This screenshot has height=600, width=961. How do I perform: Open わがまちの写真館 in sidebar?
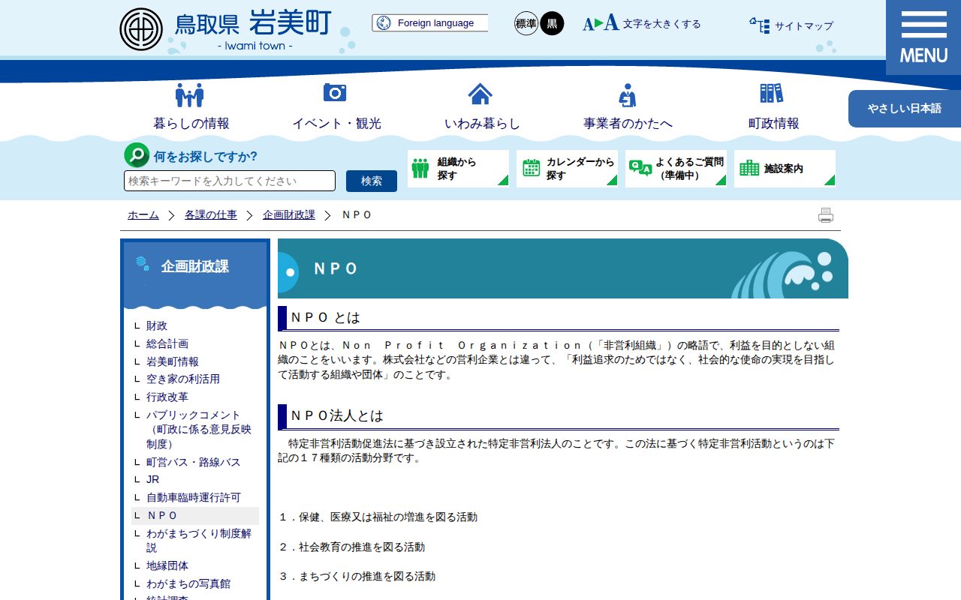tap(188, 583)
